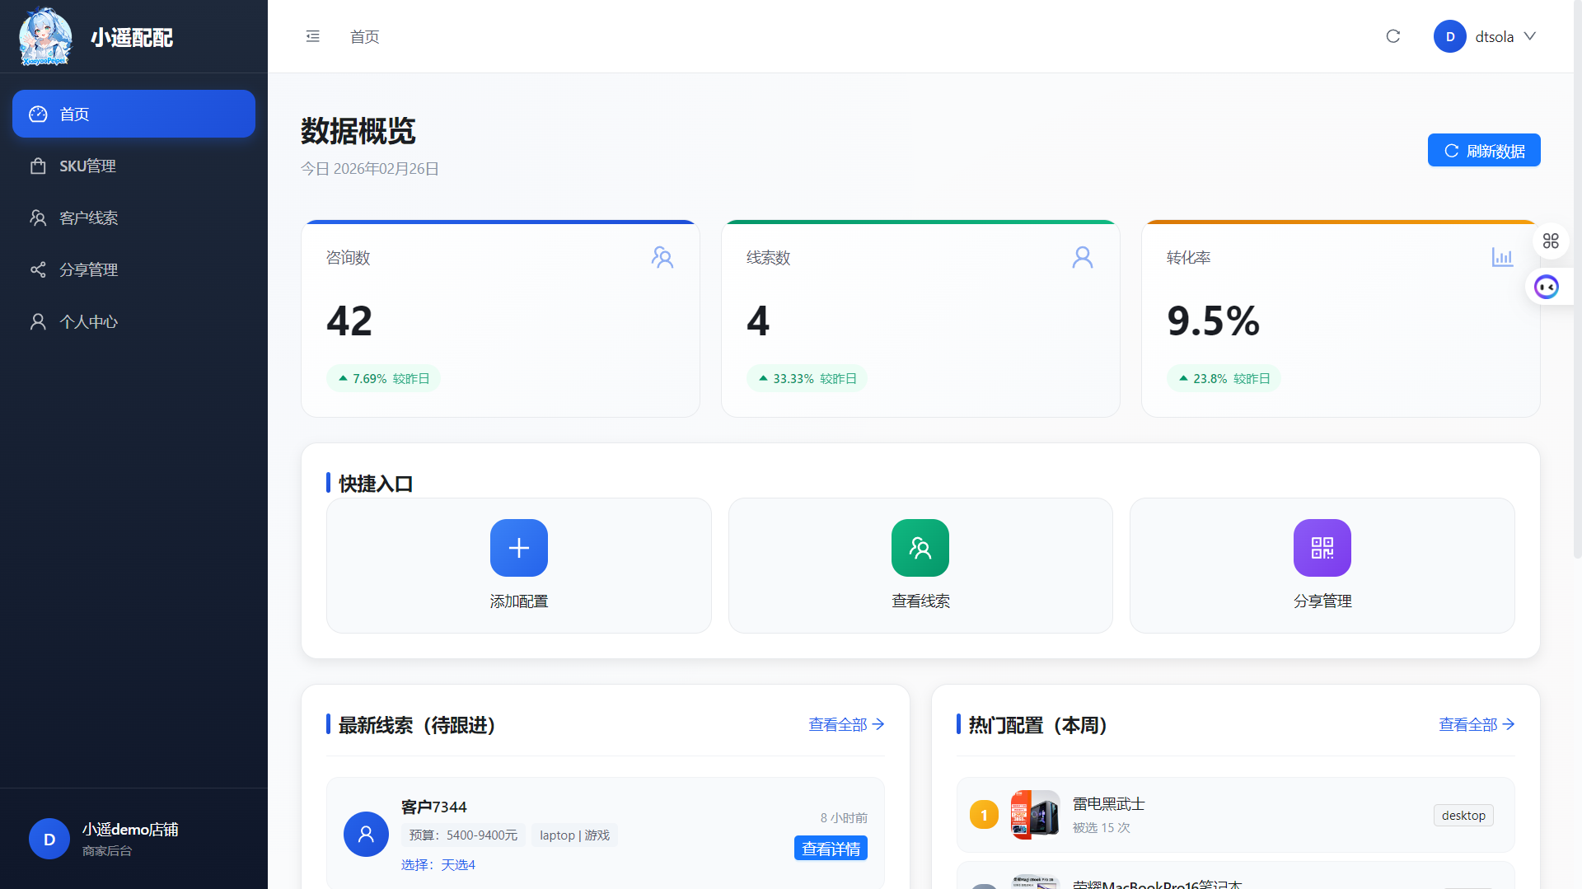Open the dtsola user dropdown menu
Viewport: 1582px width, 889px height.
[x=1485, y=36]
